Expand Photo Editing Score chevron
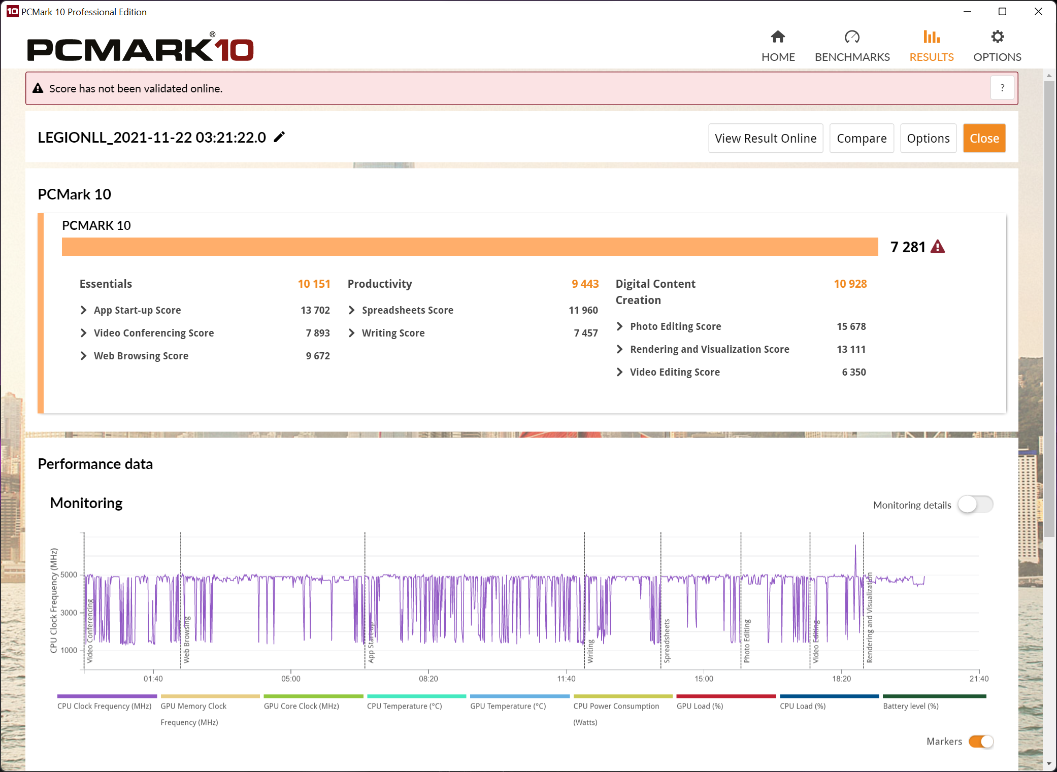Viewport: 1057px width, 772px height. pos(619,326)
